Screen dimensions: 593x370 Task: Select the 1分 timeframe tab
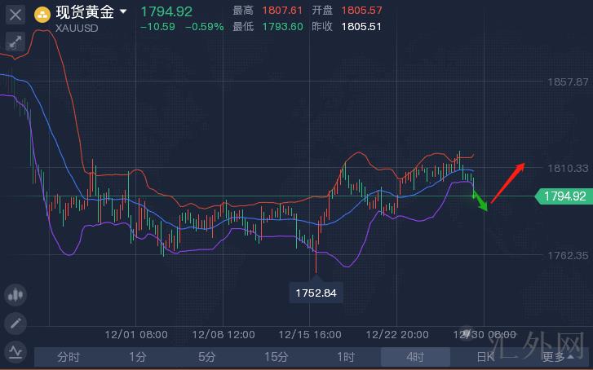pos(138,356)
